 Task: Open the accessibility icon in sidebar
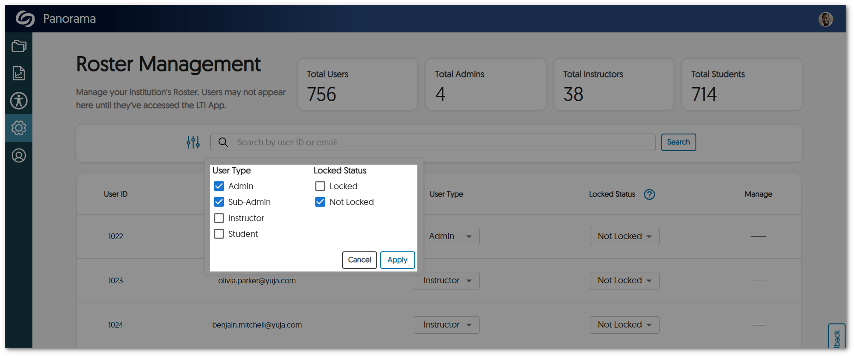(19, 101)
